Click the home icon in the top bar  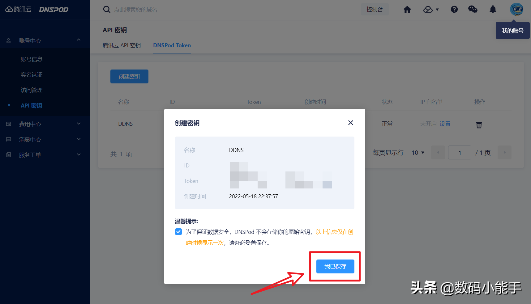[x=407, y=10]
